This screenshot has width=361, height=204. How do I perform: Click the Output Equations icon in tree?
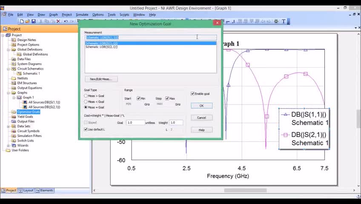(14, 88)
